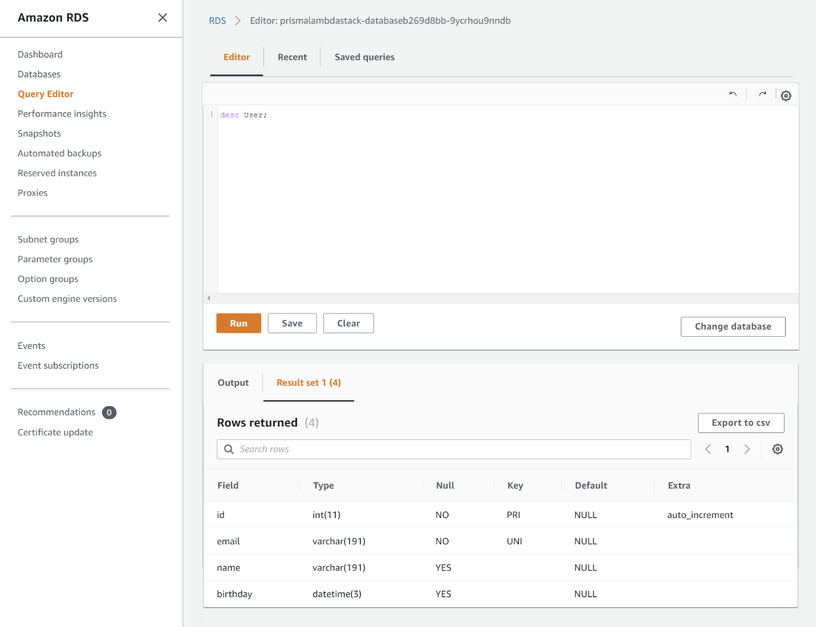The image size is (816, 627).
Task: Go to next results page
Action: [747, 449]
